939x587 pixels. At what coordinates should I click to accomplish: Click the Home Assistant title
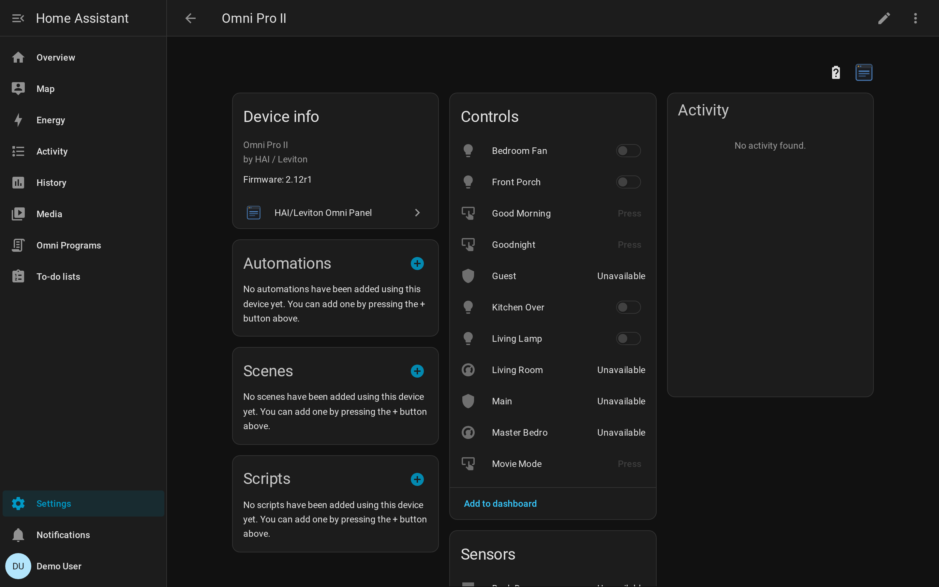pyautogui.click(x=82, y=18)
